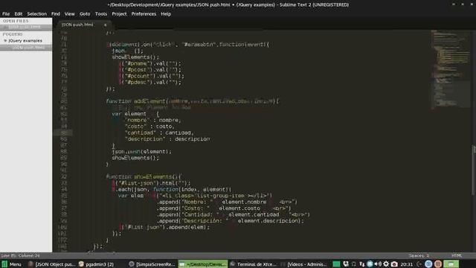
Task: Click the 'function showElements(){' line
Action: (x=144, y=177)
